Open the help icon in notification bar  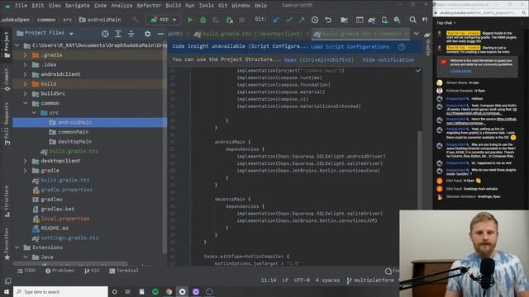coord(402,47)
